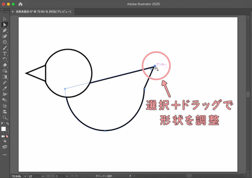Close the 名称未設定-5 document tab

(x=13, y=11)
